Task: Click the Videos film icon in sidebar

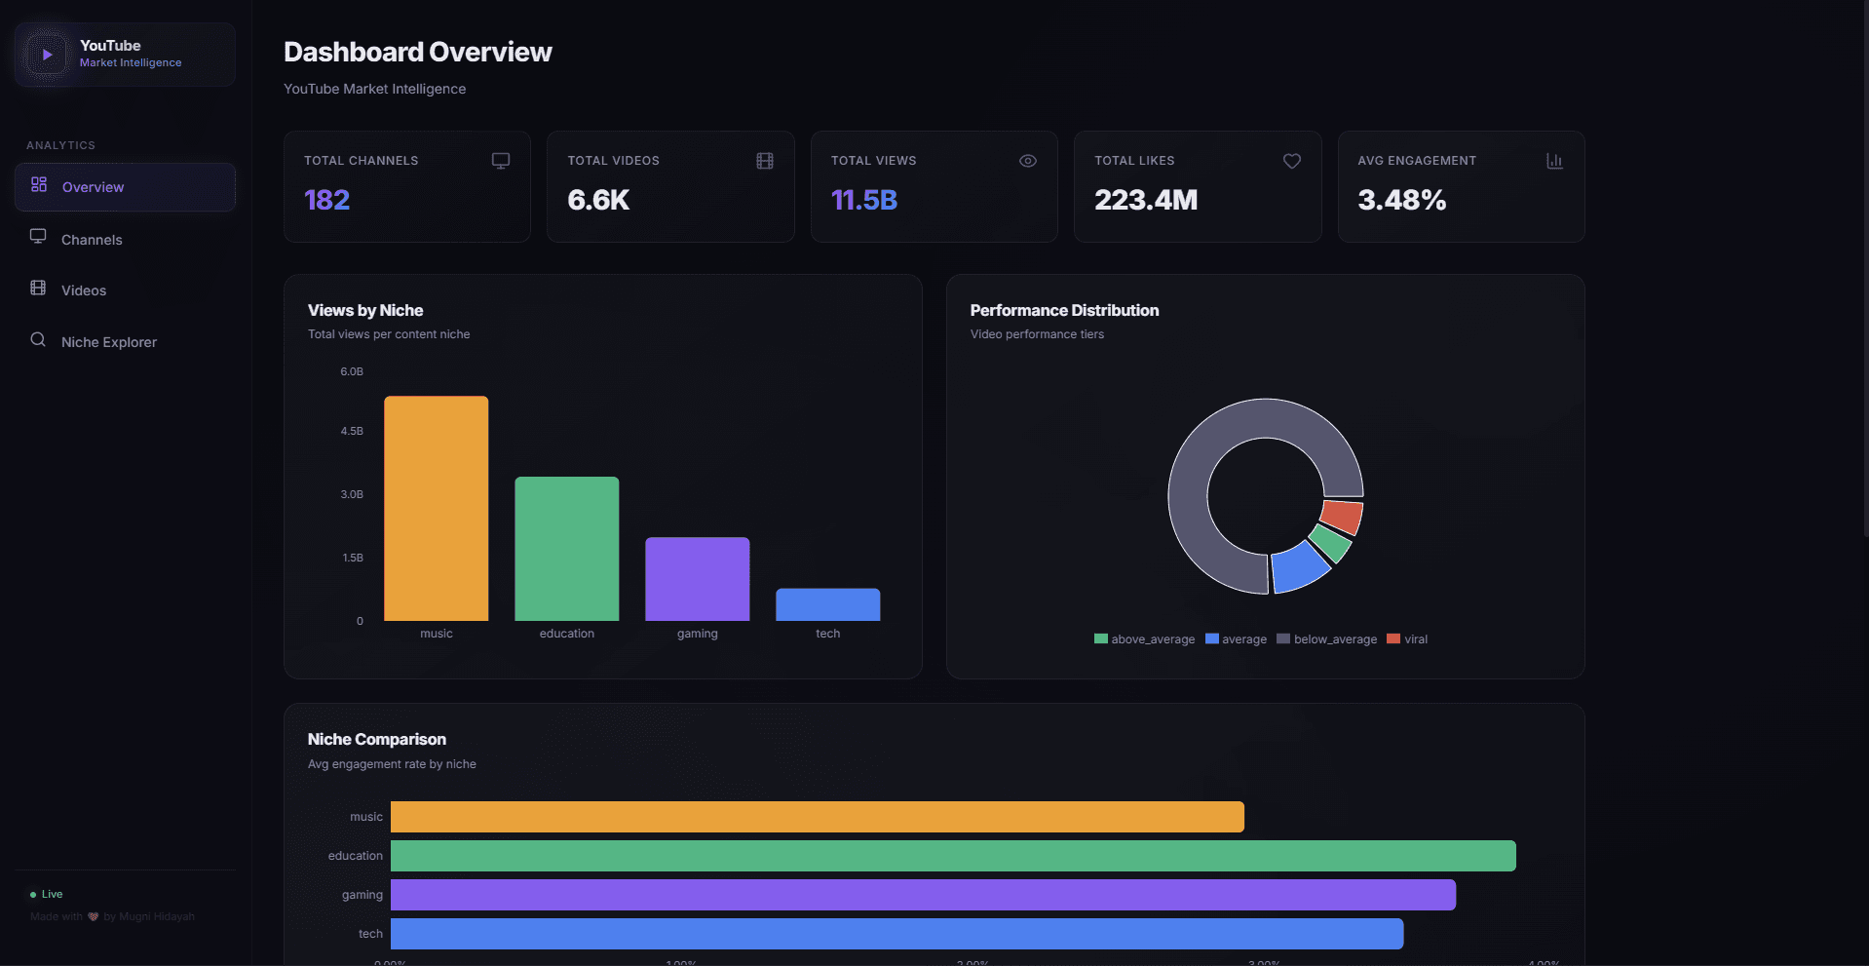Action: pyautogui.click(x=38, y=288)
